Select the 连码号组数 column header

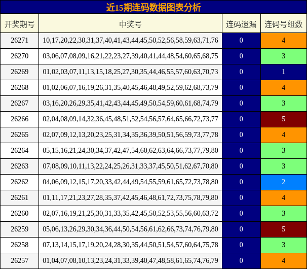coord(284,24)
